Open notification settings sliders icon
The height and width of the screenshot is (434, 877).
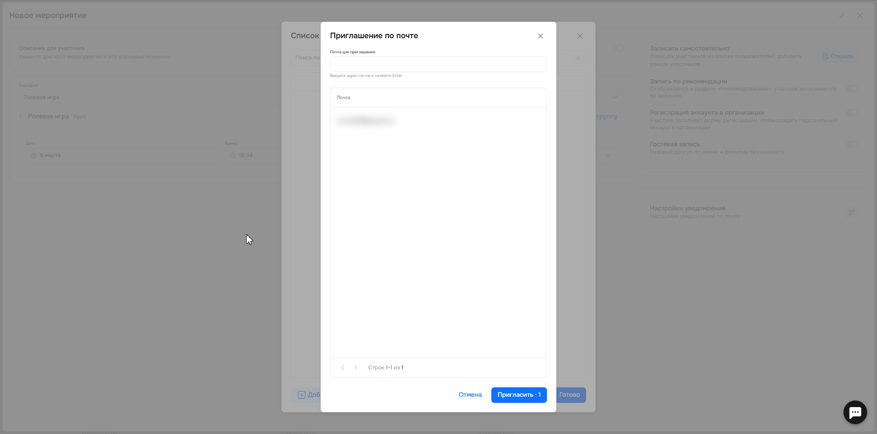[x=852, y=213]
